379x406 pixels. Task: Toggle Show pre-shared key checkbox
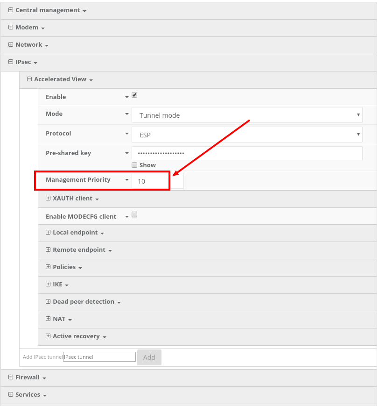pos(134,165)
